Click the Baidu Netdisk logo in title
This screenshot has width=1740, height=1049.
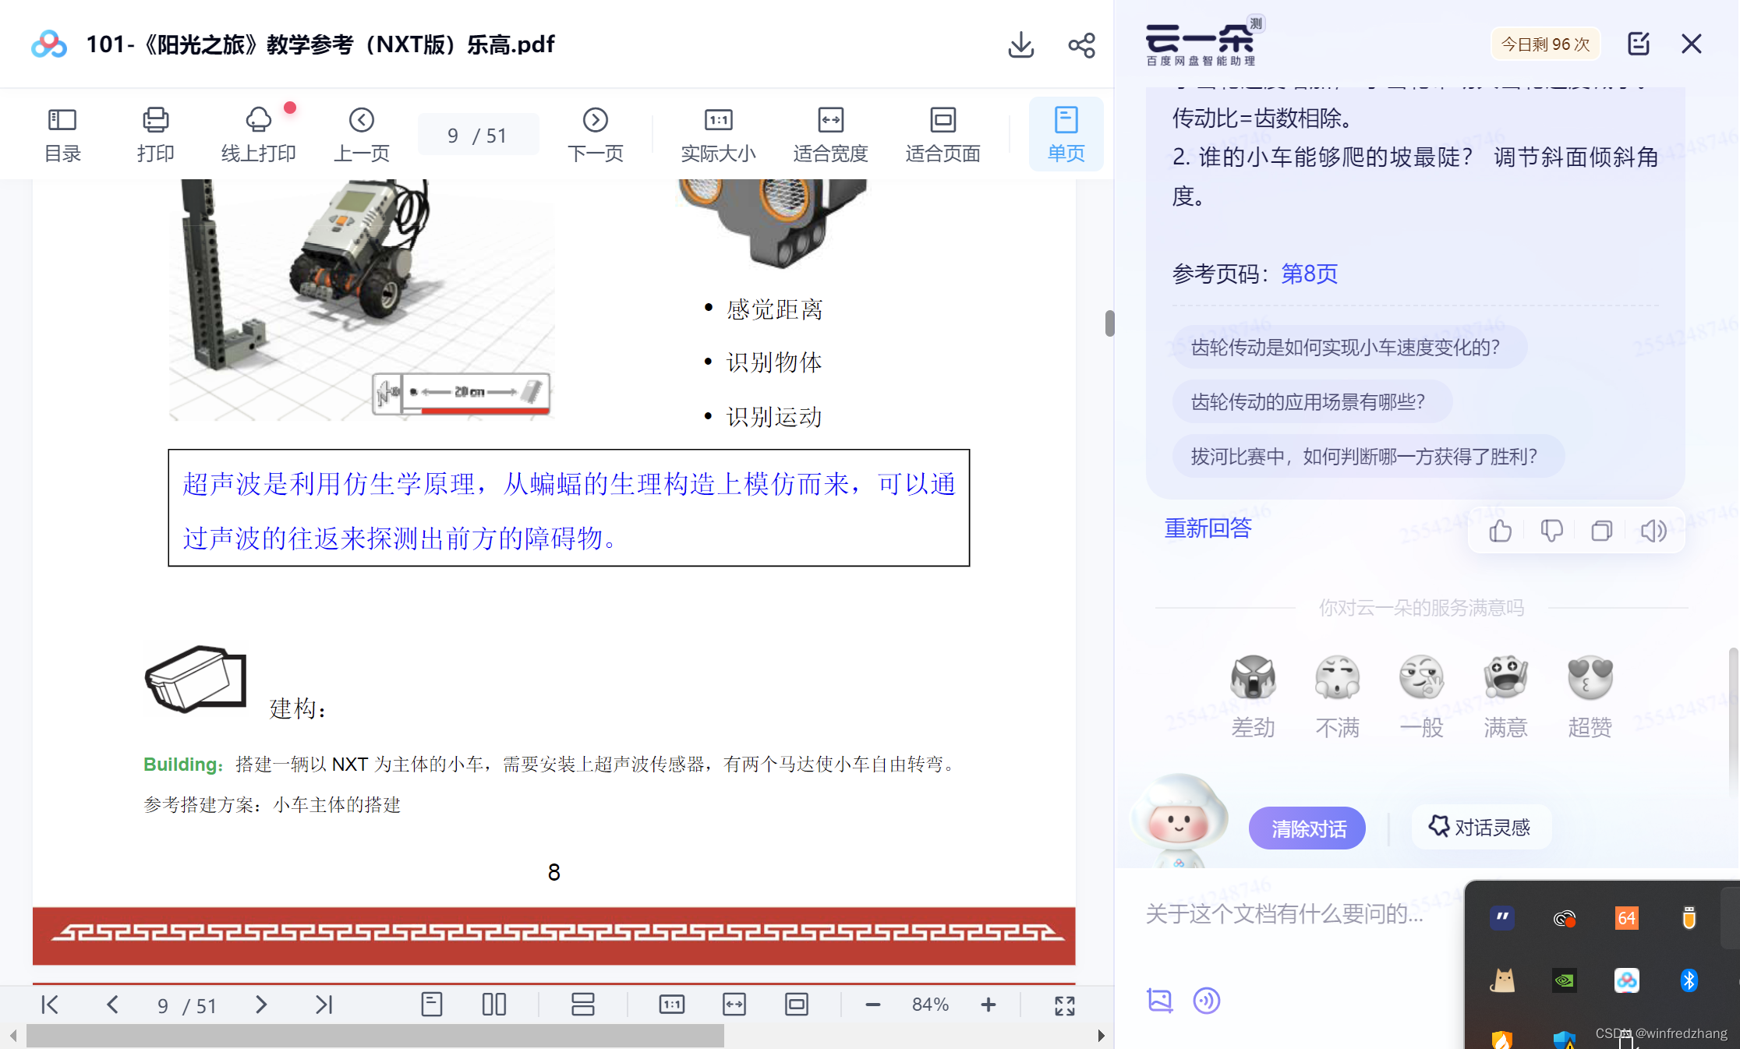48,44
